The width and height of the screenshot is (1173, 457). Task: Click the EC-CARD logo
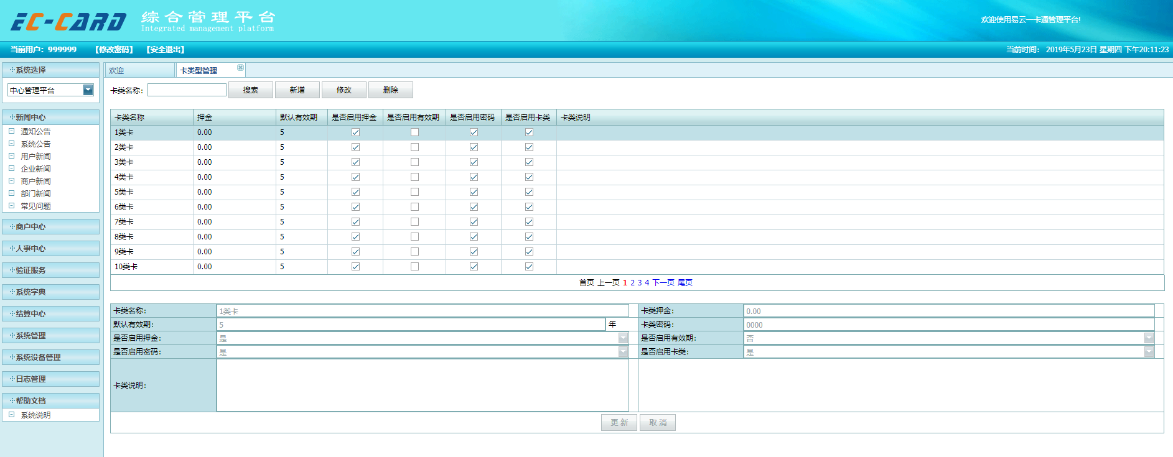(68, 22)
